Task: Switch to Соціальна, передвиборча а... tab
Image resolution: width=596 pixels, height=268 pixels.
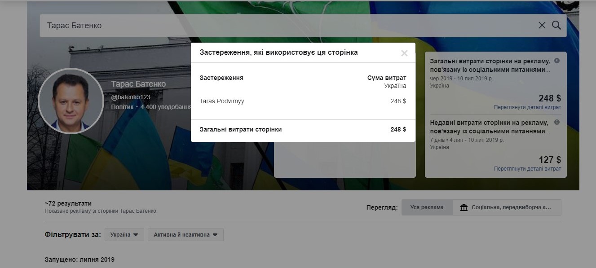Action: (507, 207)
